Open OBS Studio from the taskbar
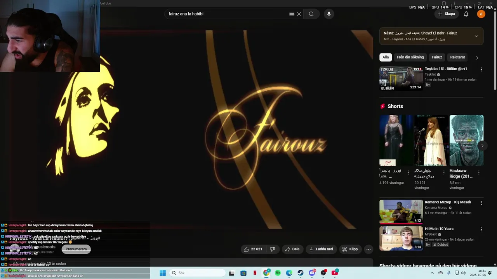 click(x=323, y=273)
